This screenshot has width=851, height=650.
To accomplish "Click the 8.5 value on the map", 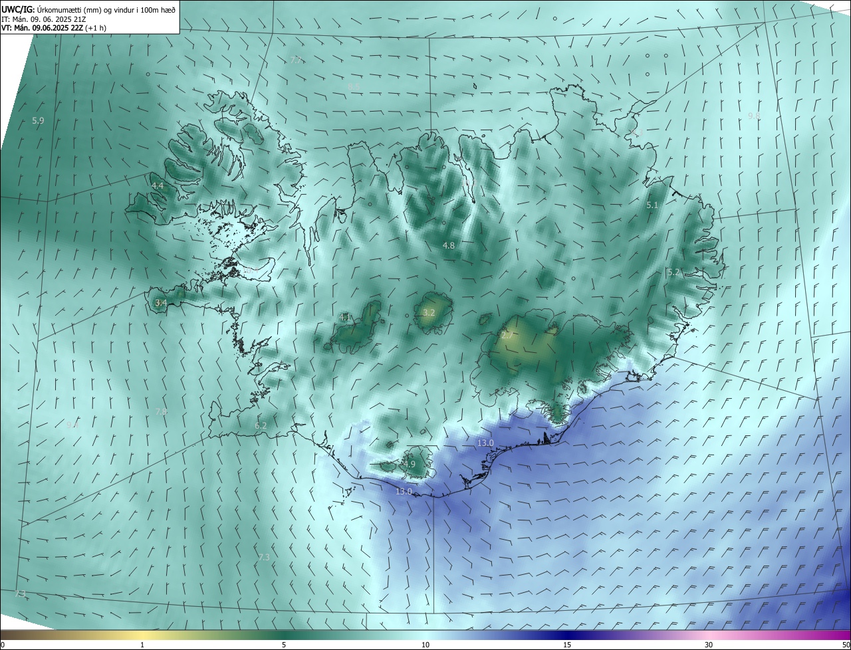I will (354, 87).
